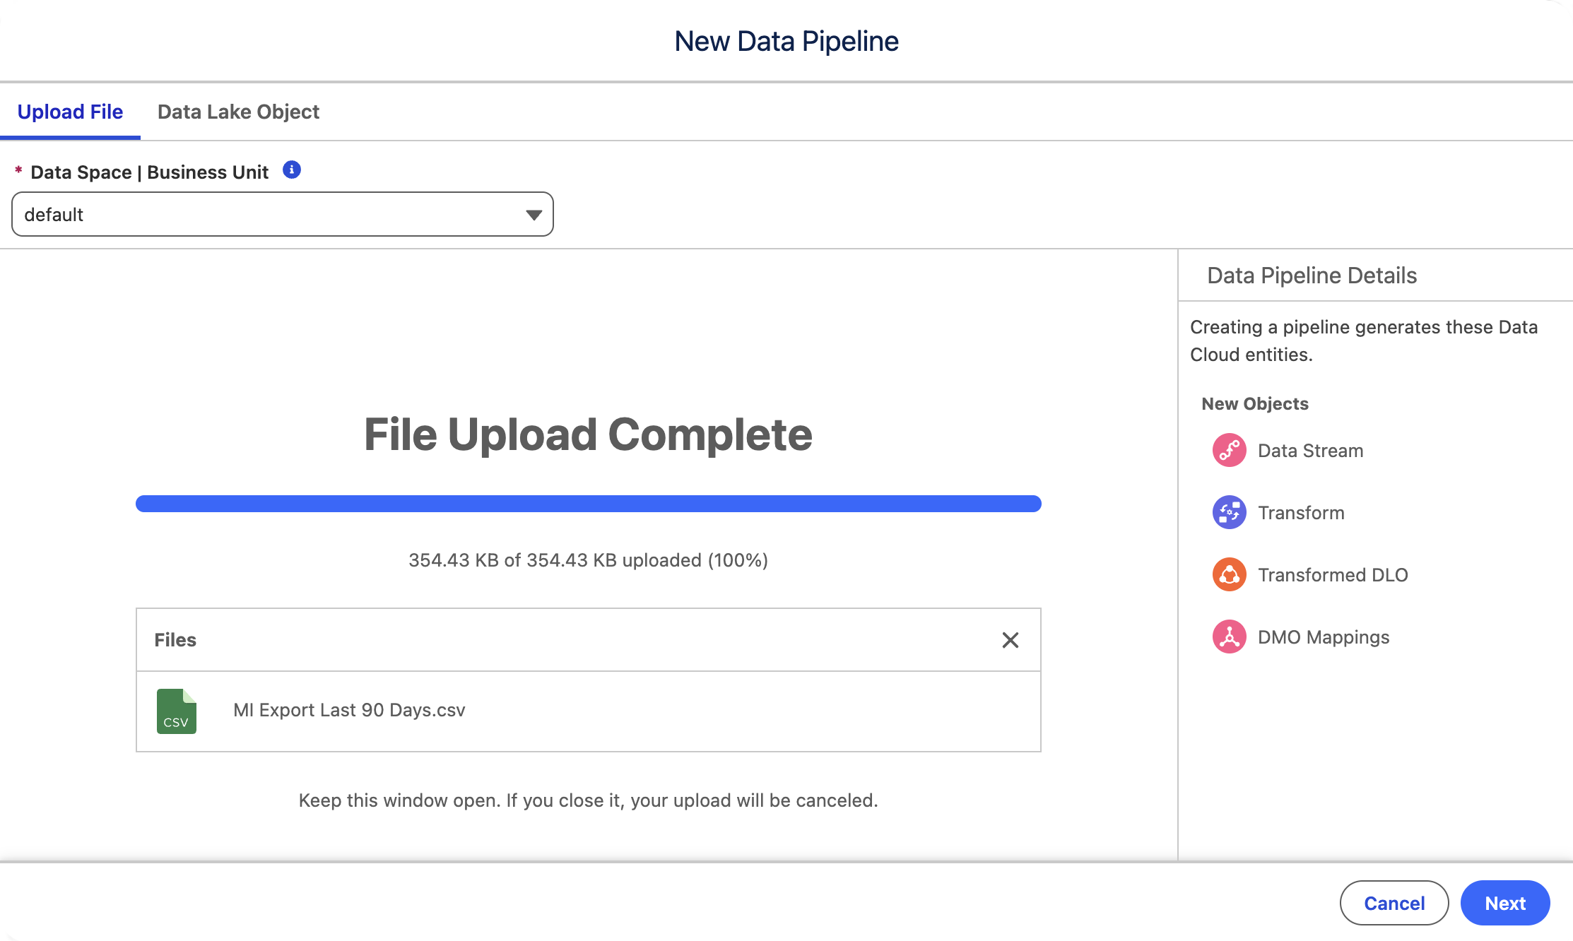Click the CSV file type icon
1573x941 pixels.
176,711
